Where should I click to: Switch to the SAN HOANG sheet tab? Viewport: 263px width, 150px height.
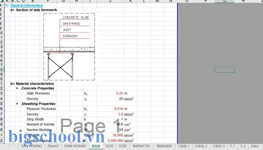[x=31, y=146]
